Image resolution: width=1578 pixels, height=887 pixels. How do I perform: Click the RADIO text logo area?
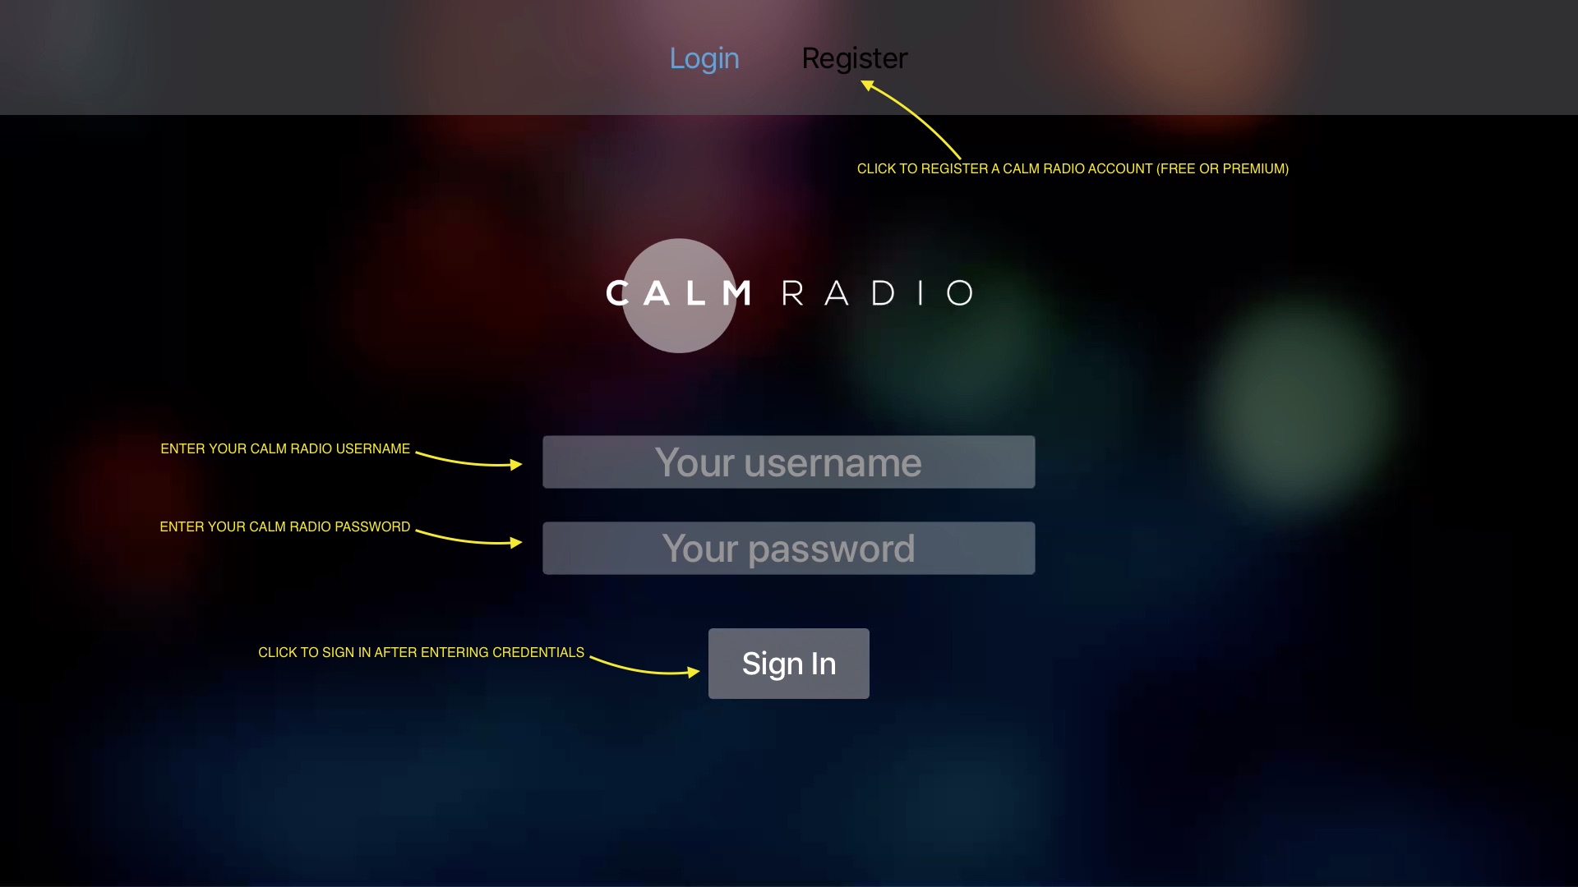pos(875,292)
